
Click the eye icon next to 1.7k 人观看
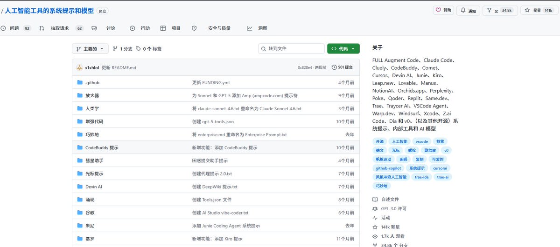[x=375, y=236]
